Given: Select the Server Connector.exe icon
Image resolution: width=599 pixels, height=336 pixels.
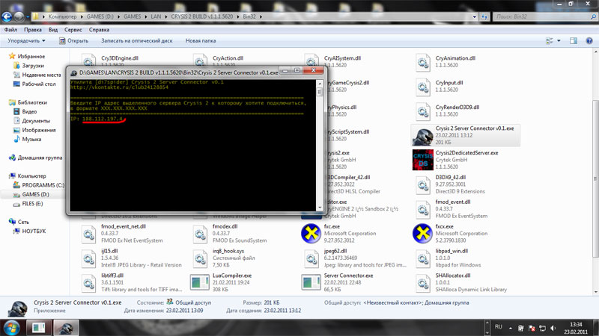Looking at the screenshot, I should 311,282.
